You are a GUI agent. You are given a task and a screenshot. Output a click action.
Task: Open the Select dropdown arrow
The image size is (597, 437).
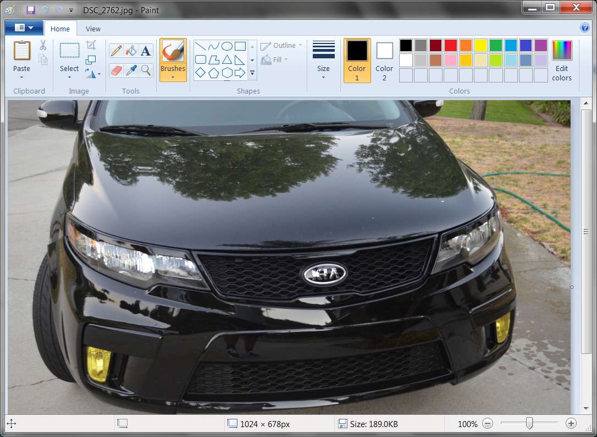69,78
